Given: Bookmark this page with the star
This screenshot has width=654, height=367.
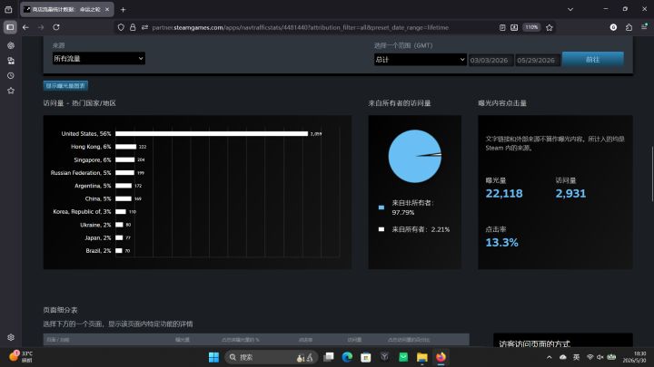Looking at the screenshot, I should tap(550, 27).
